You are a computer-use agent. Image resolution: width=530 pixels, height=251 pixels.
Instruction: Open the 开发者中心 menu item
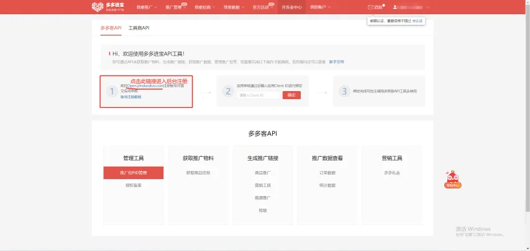[x=291, y=7]
